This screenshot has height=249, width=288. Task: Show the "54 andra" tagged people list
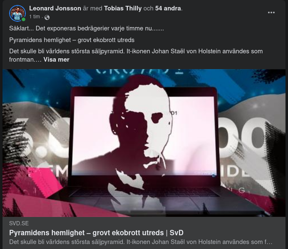coord(168,8)
